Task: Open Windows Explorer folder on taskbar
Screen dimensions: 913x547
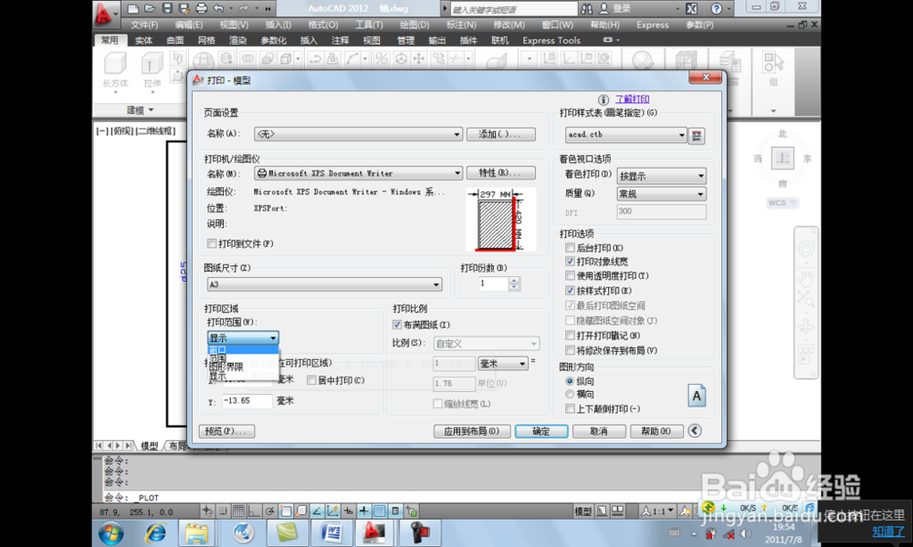Action: (x=196, y=532)
